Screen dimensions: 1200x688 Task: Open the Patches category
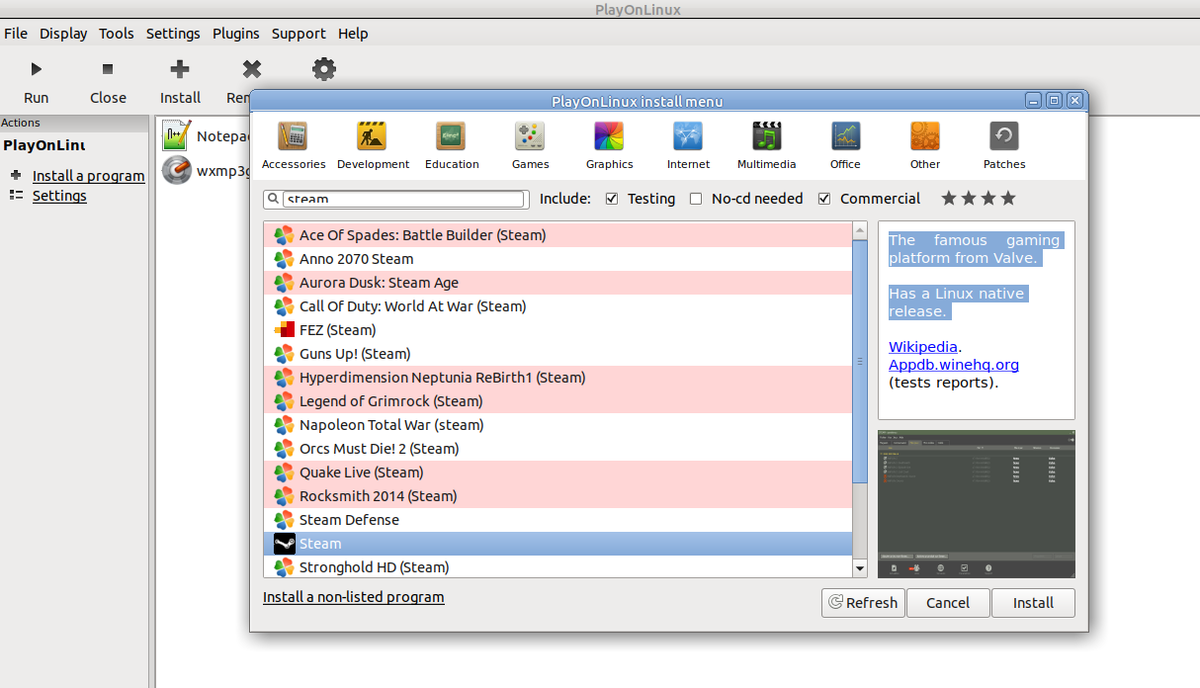[1004, 144]
